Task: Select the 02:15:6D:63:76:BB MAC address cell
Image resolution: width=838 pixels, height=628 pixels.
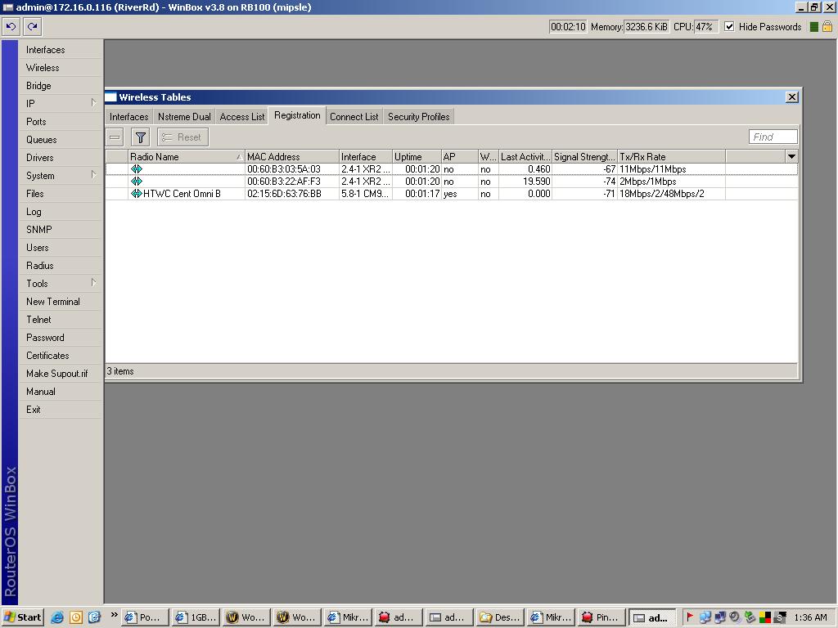Action: click(x=292, y=194)
